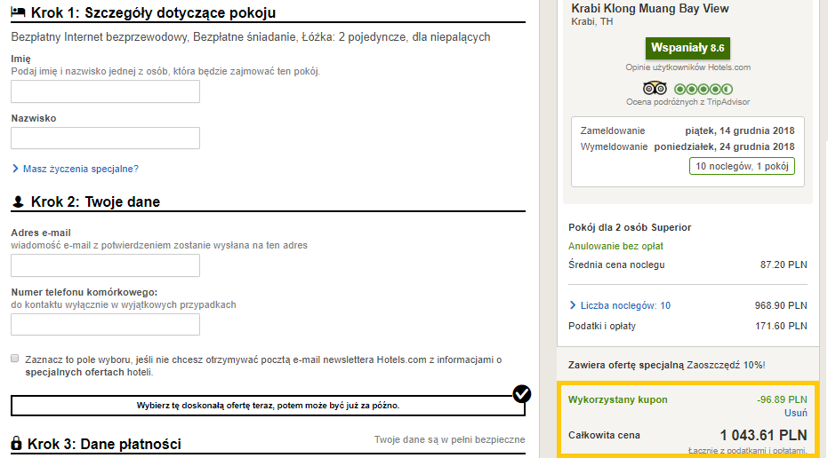Click the chevron before Liczba noclegów
This screenshot has width=828, height=458.
coord(573,305)
